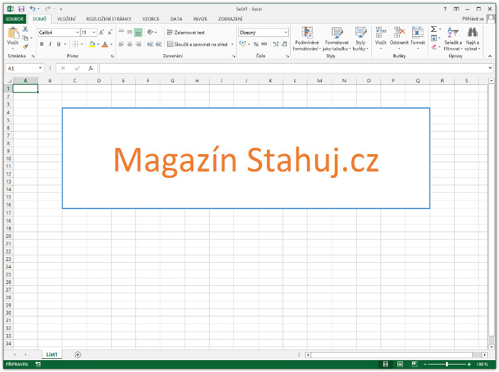Adjust the zoom slider handle
This screenshot has width=499, height=372.
447,364
